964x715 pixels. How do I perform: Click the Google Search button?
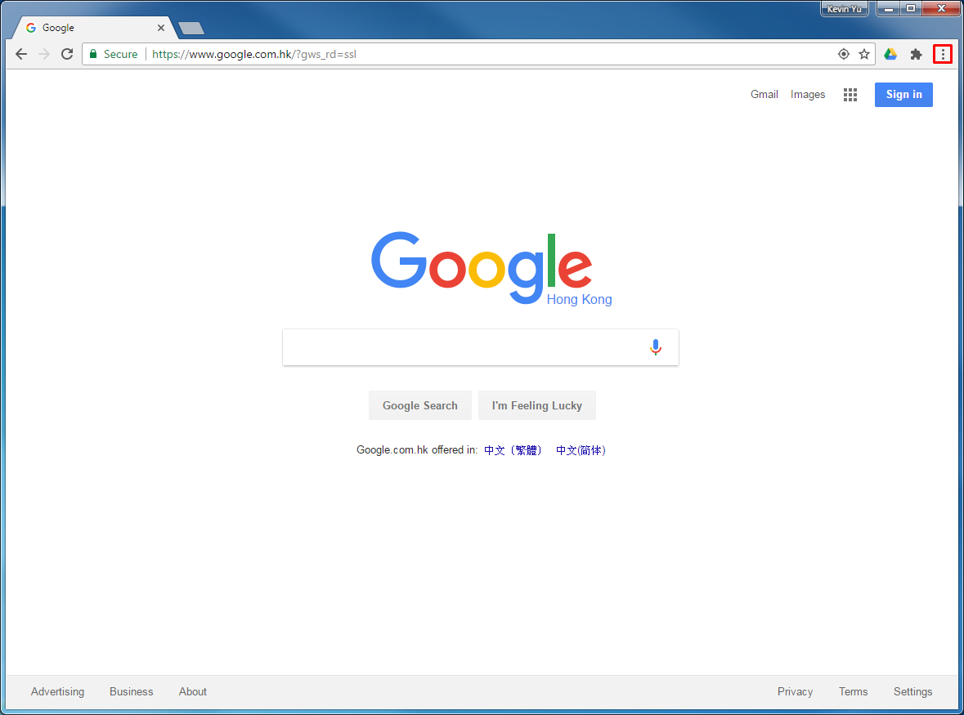[420, 405]
